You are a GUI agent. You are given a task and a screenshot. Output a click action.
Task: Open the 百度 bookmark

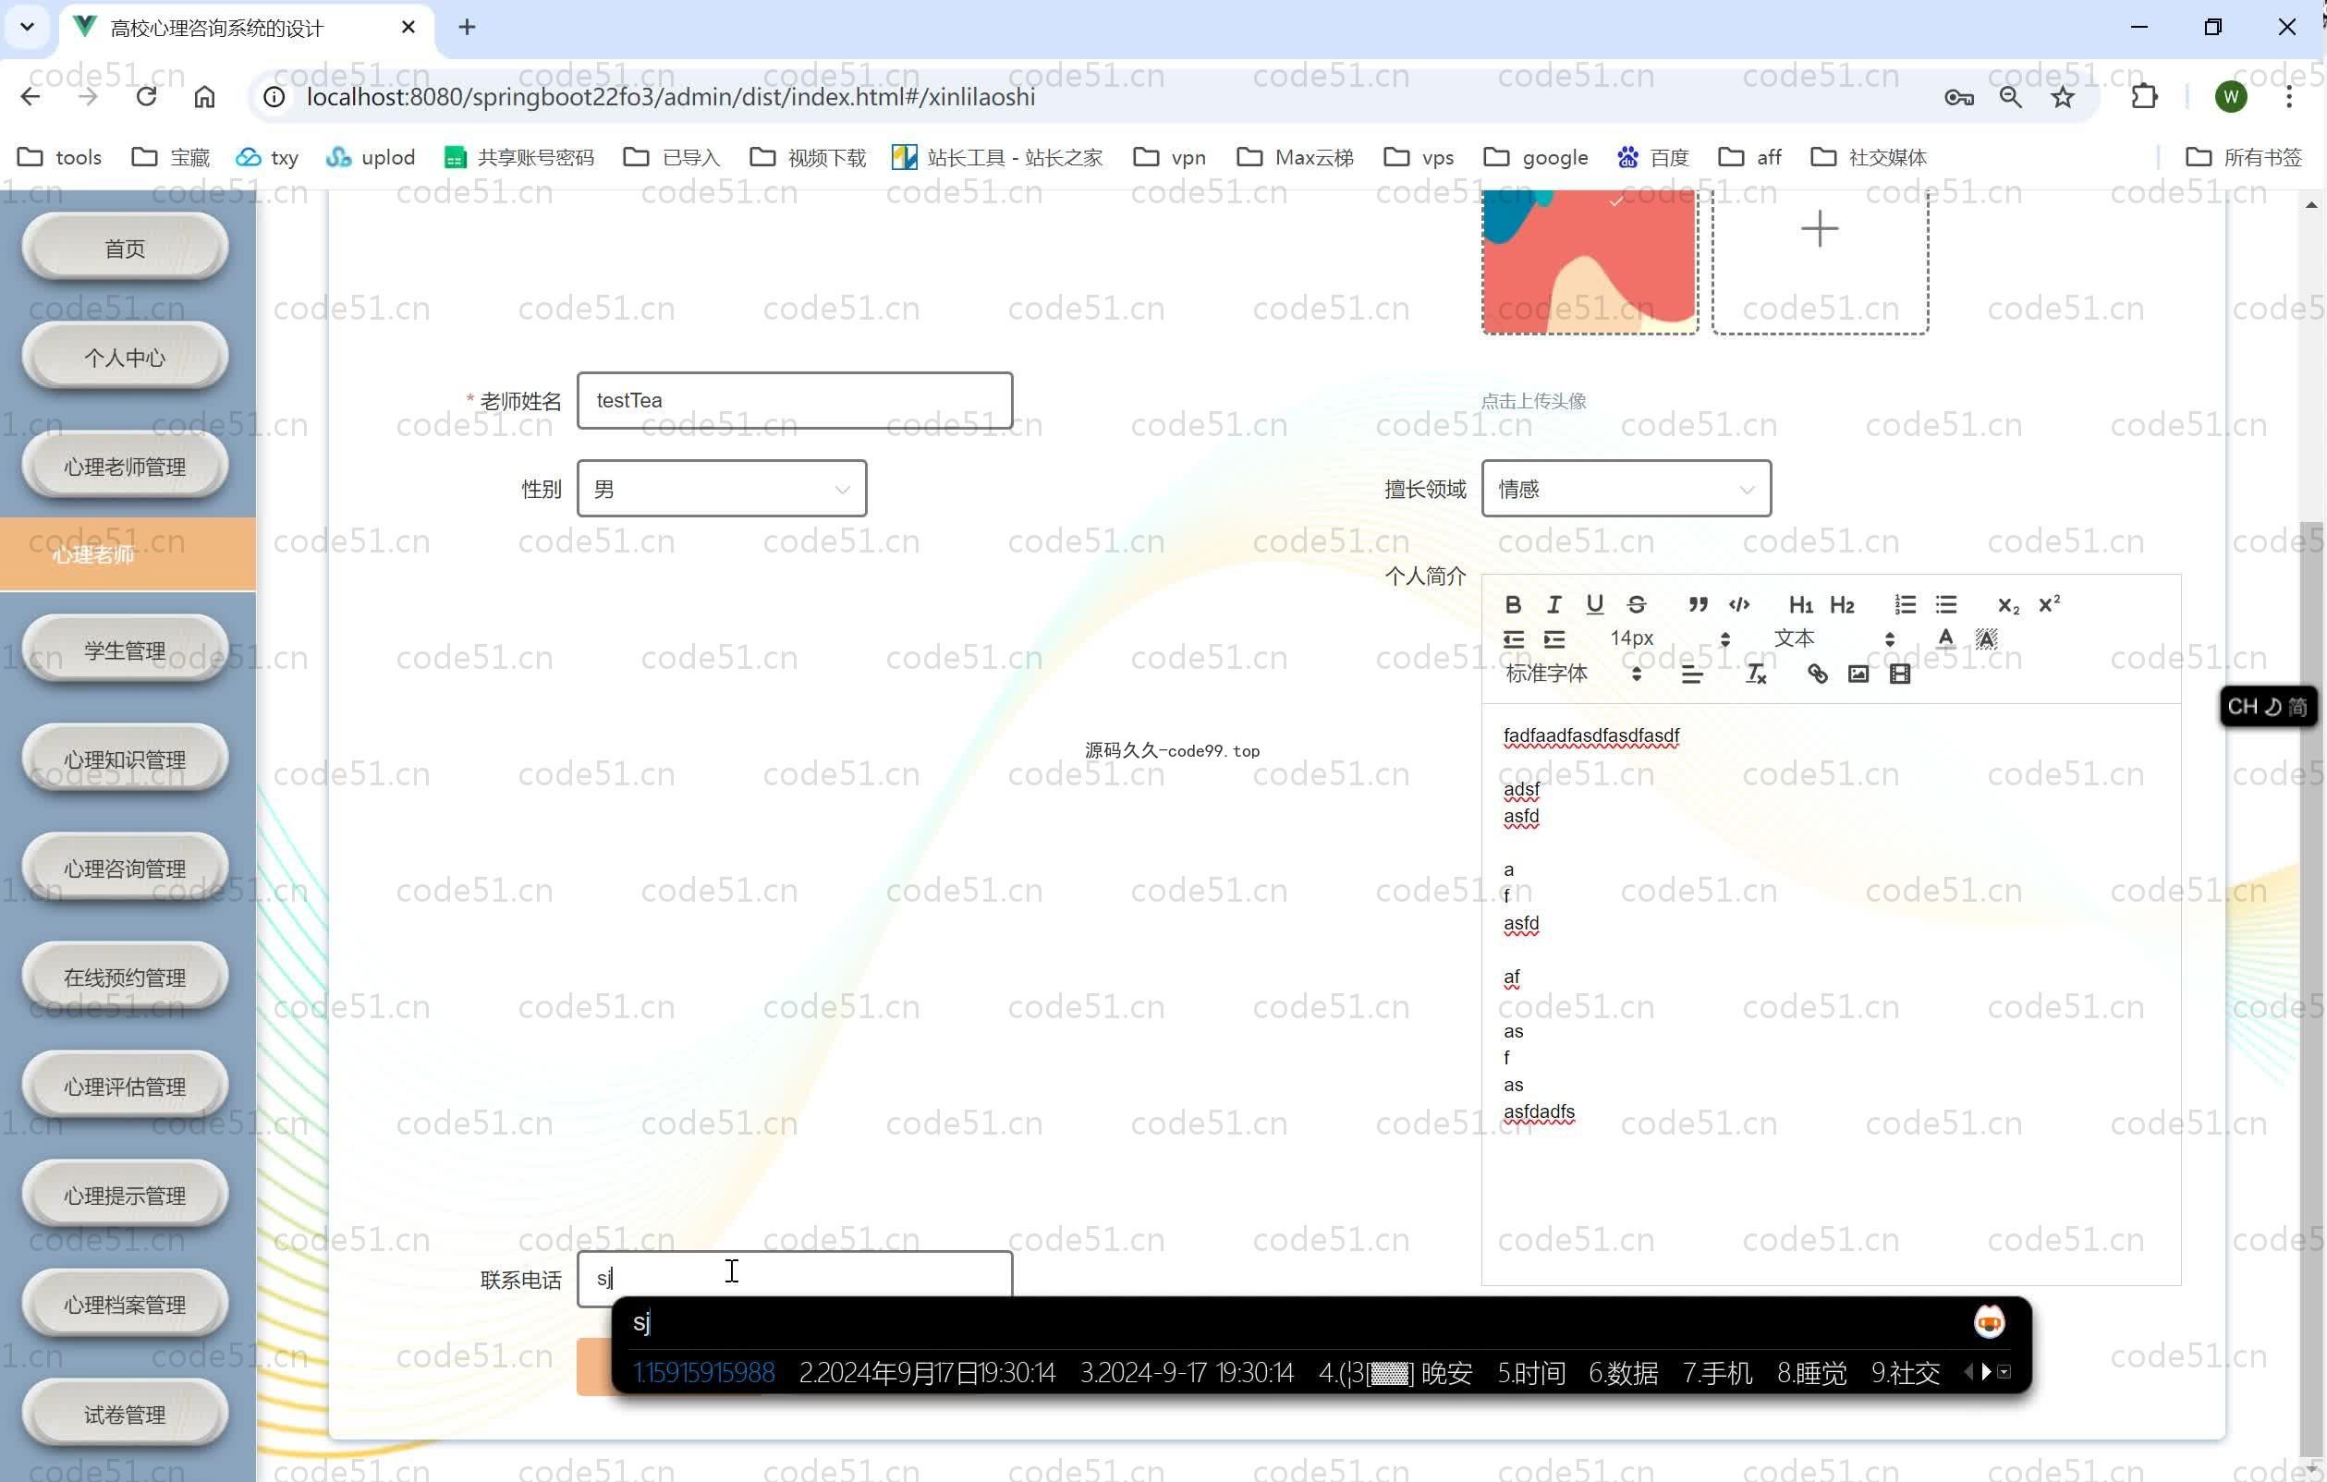[x=1652, y=156]
